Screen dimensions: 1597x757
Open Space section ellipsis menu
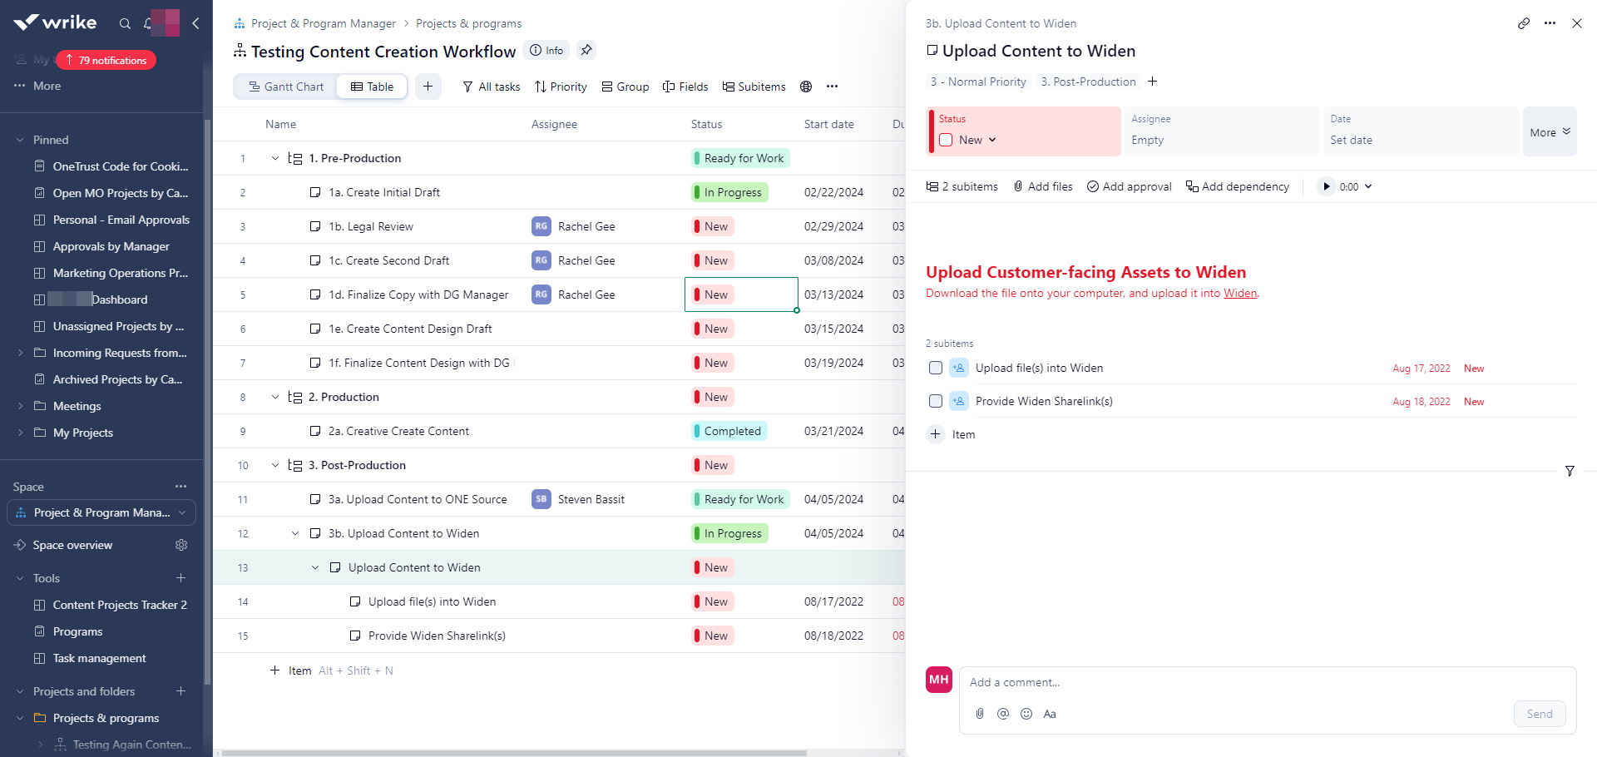click(181, 487)
